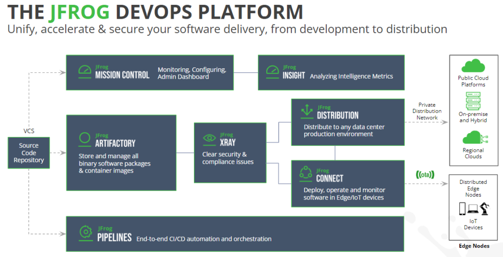Click the ARTIFACTORY title text

115,143
